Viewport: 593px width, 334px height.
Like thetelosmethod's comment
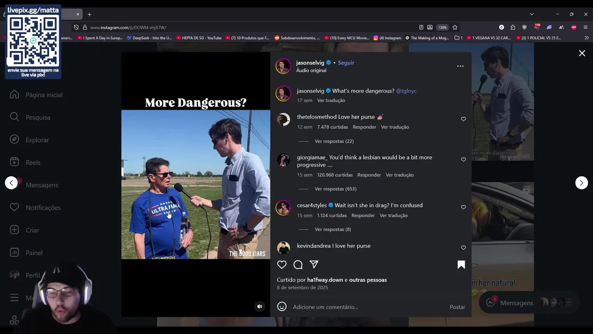463,119
